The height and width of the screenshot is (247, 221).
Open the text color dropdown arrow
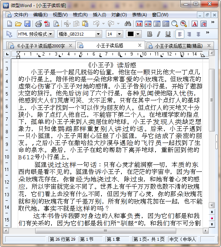click(x=138, y=34)
